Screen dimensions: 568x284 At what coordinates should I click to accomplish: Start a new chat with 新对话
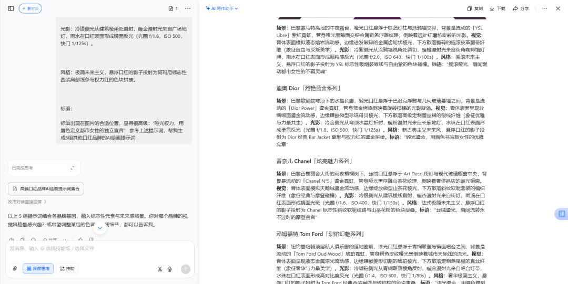coord(31,8)
